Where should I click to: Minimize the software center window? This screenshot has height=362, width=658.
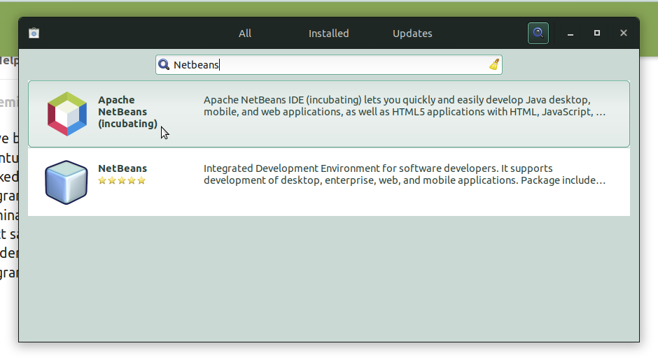coord(570,34)
